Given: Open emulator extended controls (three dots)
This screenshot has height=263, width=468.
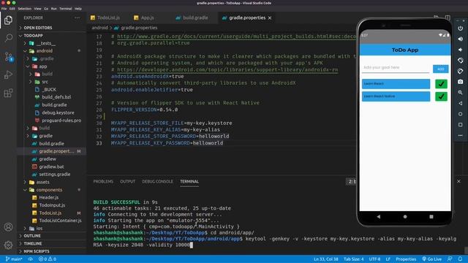Looking at the screenshot, I should point(460,135).
